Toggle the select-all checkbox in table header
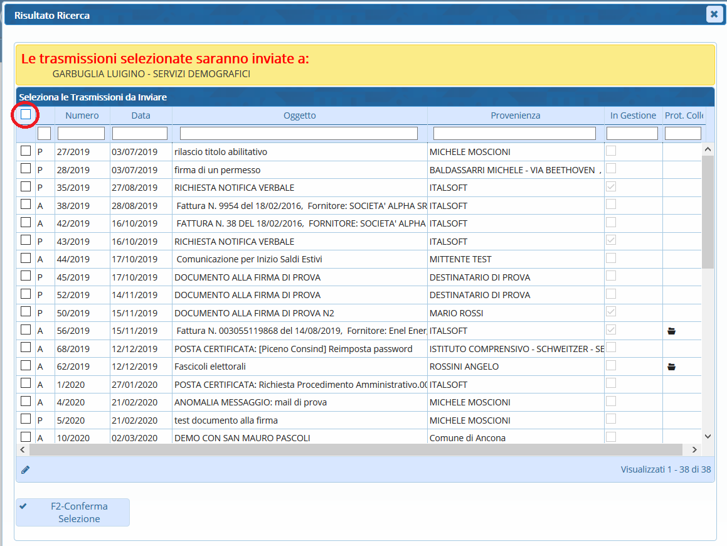Viewport: 727px width, 546px height. (26, 114)
